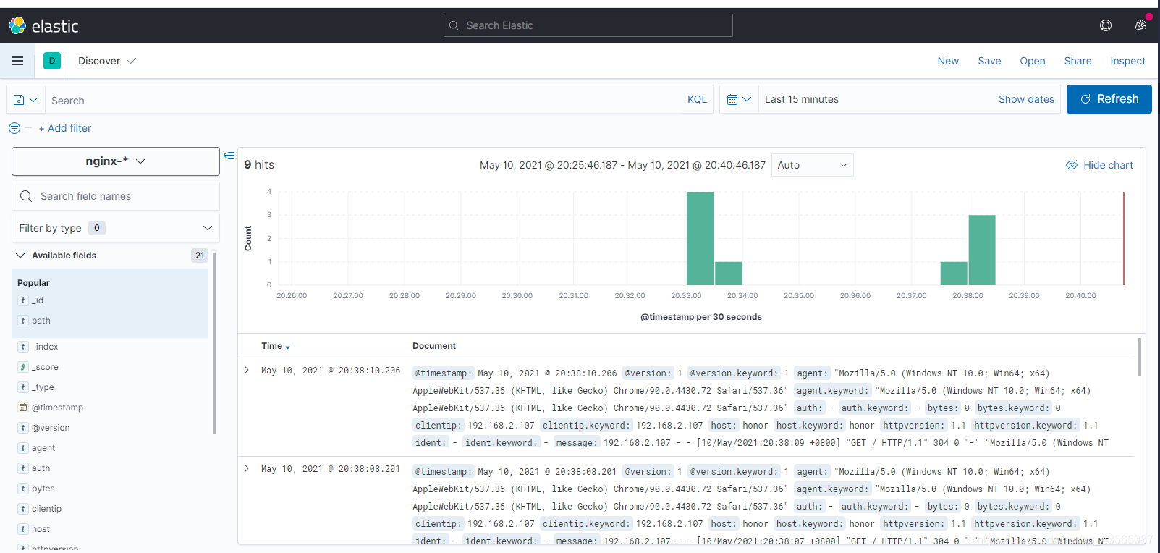Viewport: 1160px width, 553px height.
Task: Click the field list vertical scrollbar
Action: pyautogui.click(x=214, y=343)
